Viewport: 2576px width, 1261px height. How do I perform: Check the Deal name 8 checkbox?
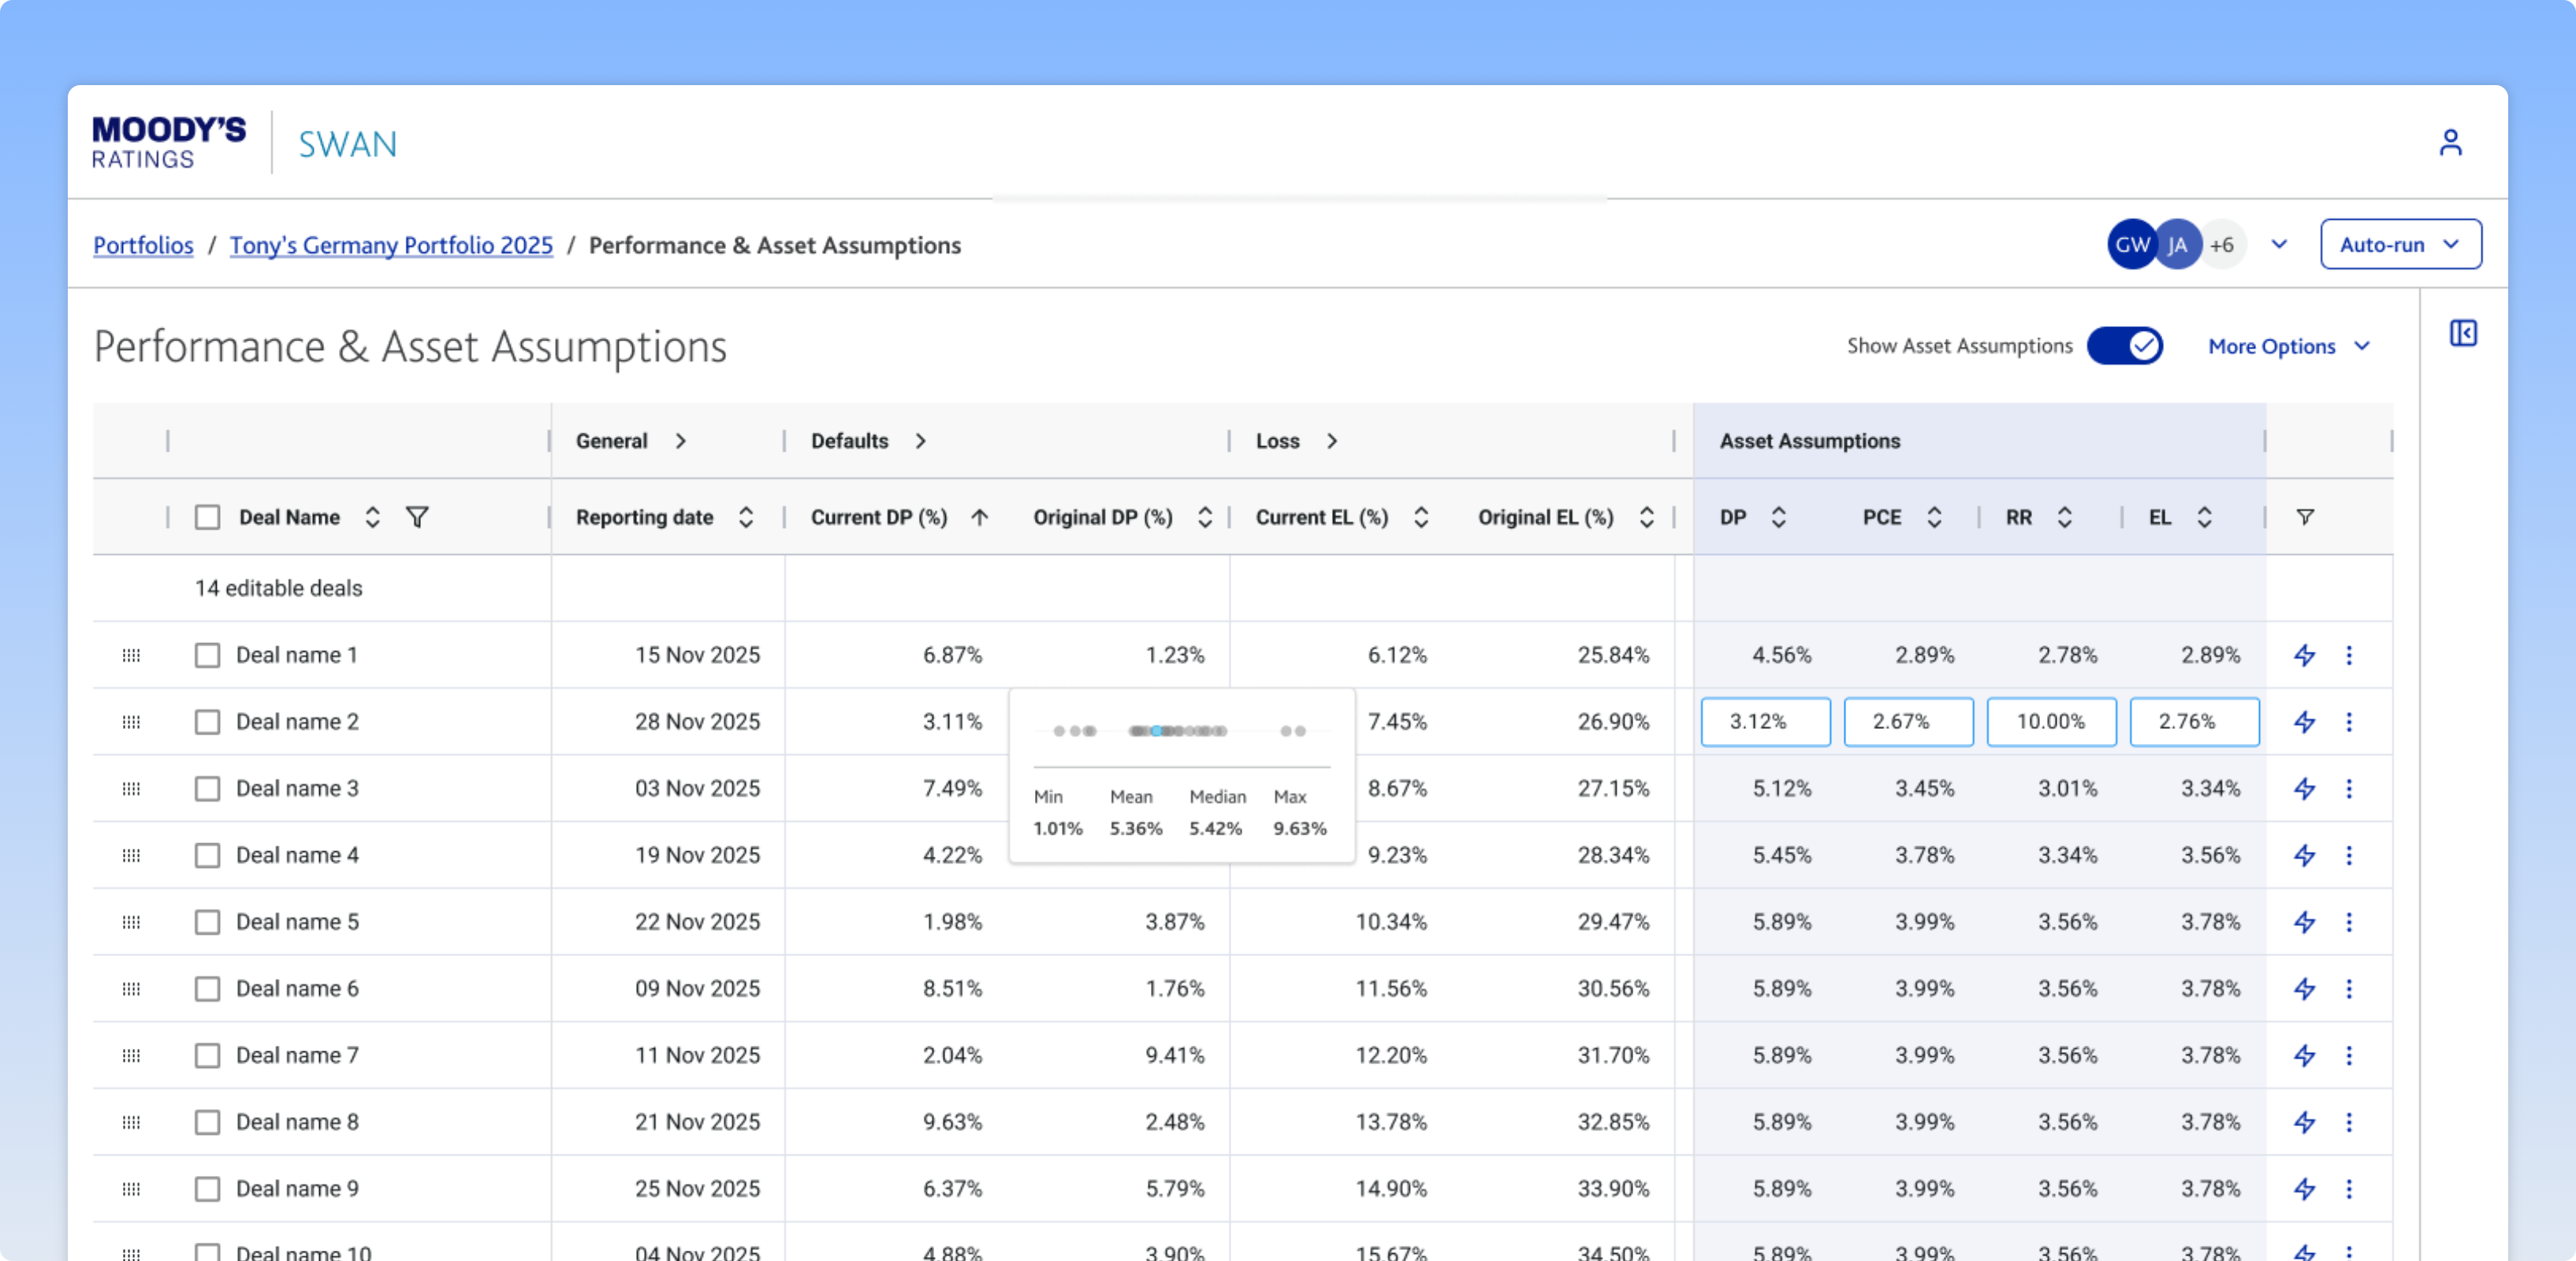pos(207,1122)
